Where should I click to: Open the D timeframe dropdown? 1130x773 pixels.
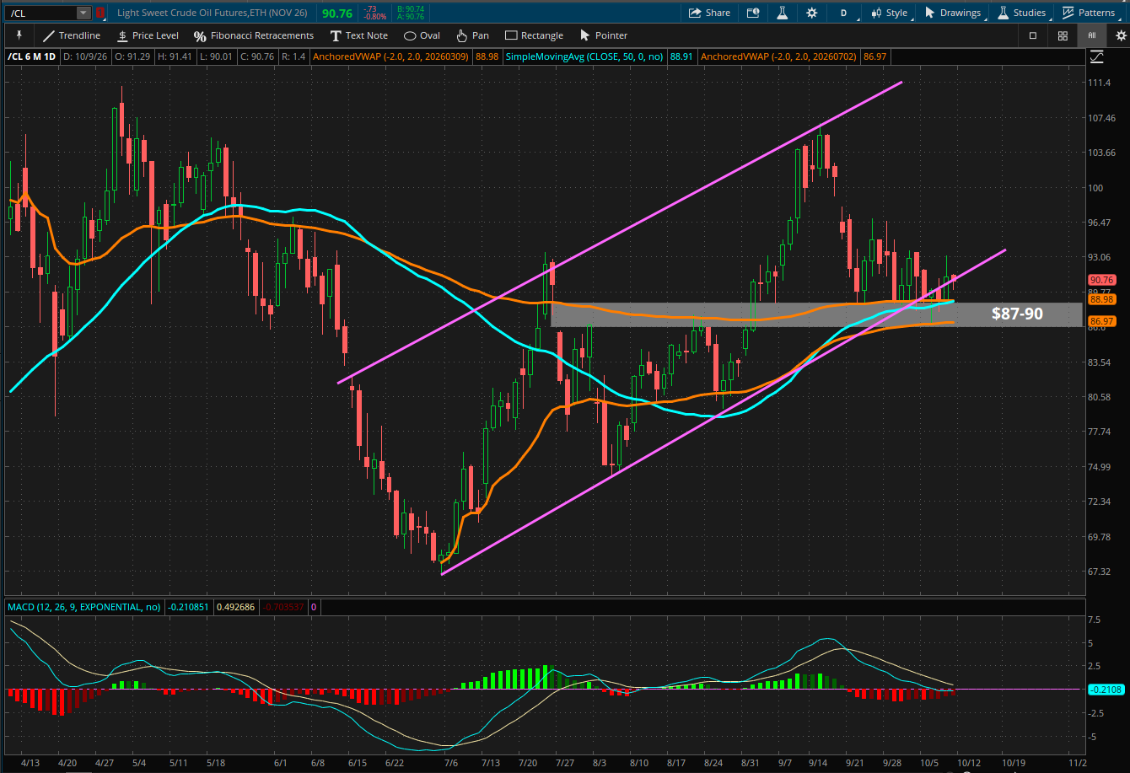(842, 13)
